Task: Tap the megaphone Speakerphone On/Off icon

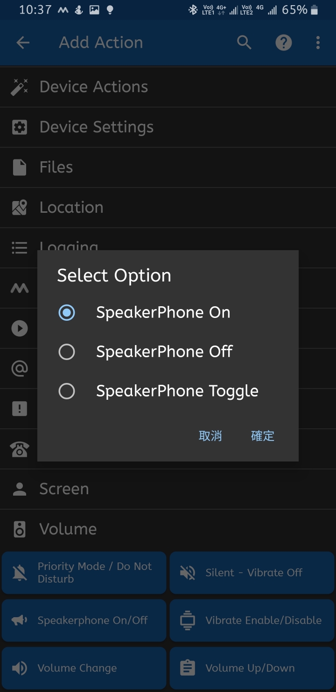Action: (20, 620)
